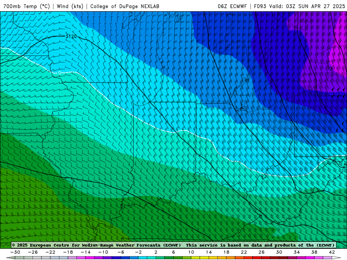Click the "700mb Temp (°C)" title text
This screenshot has height=260, width=347.
(26, 6)
